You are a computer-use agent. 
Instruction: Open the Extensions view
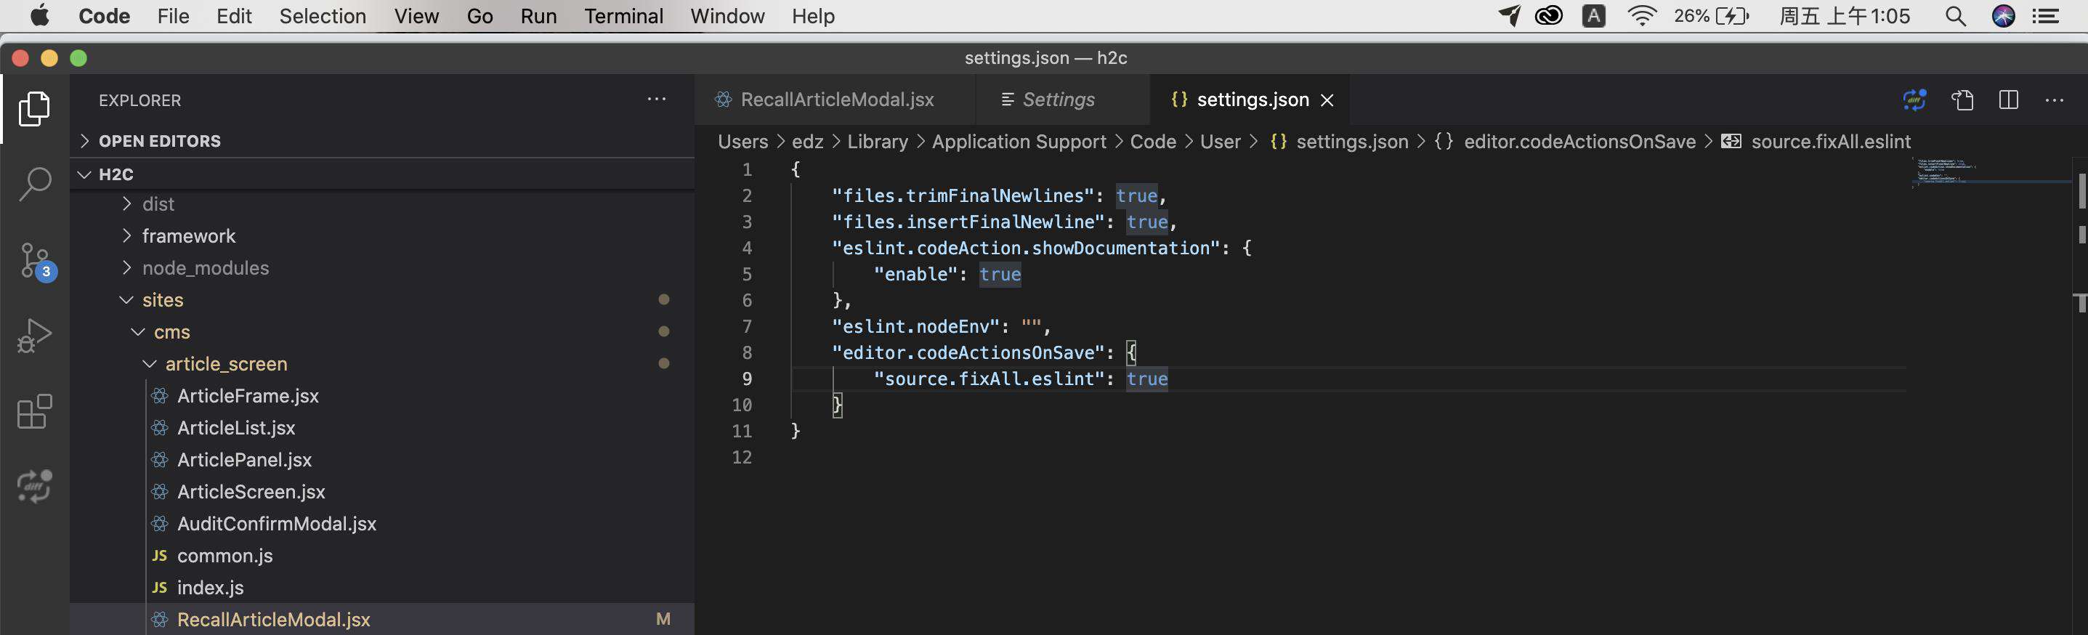tap(34, 411)
